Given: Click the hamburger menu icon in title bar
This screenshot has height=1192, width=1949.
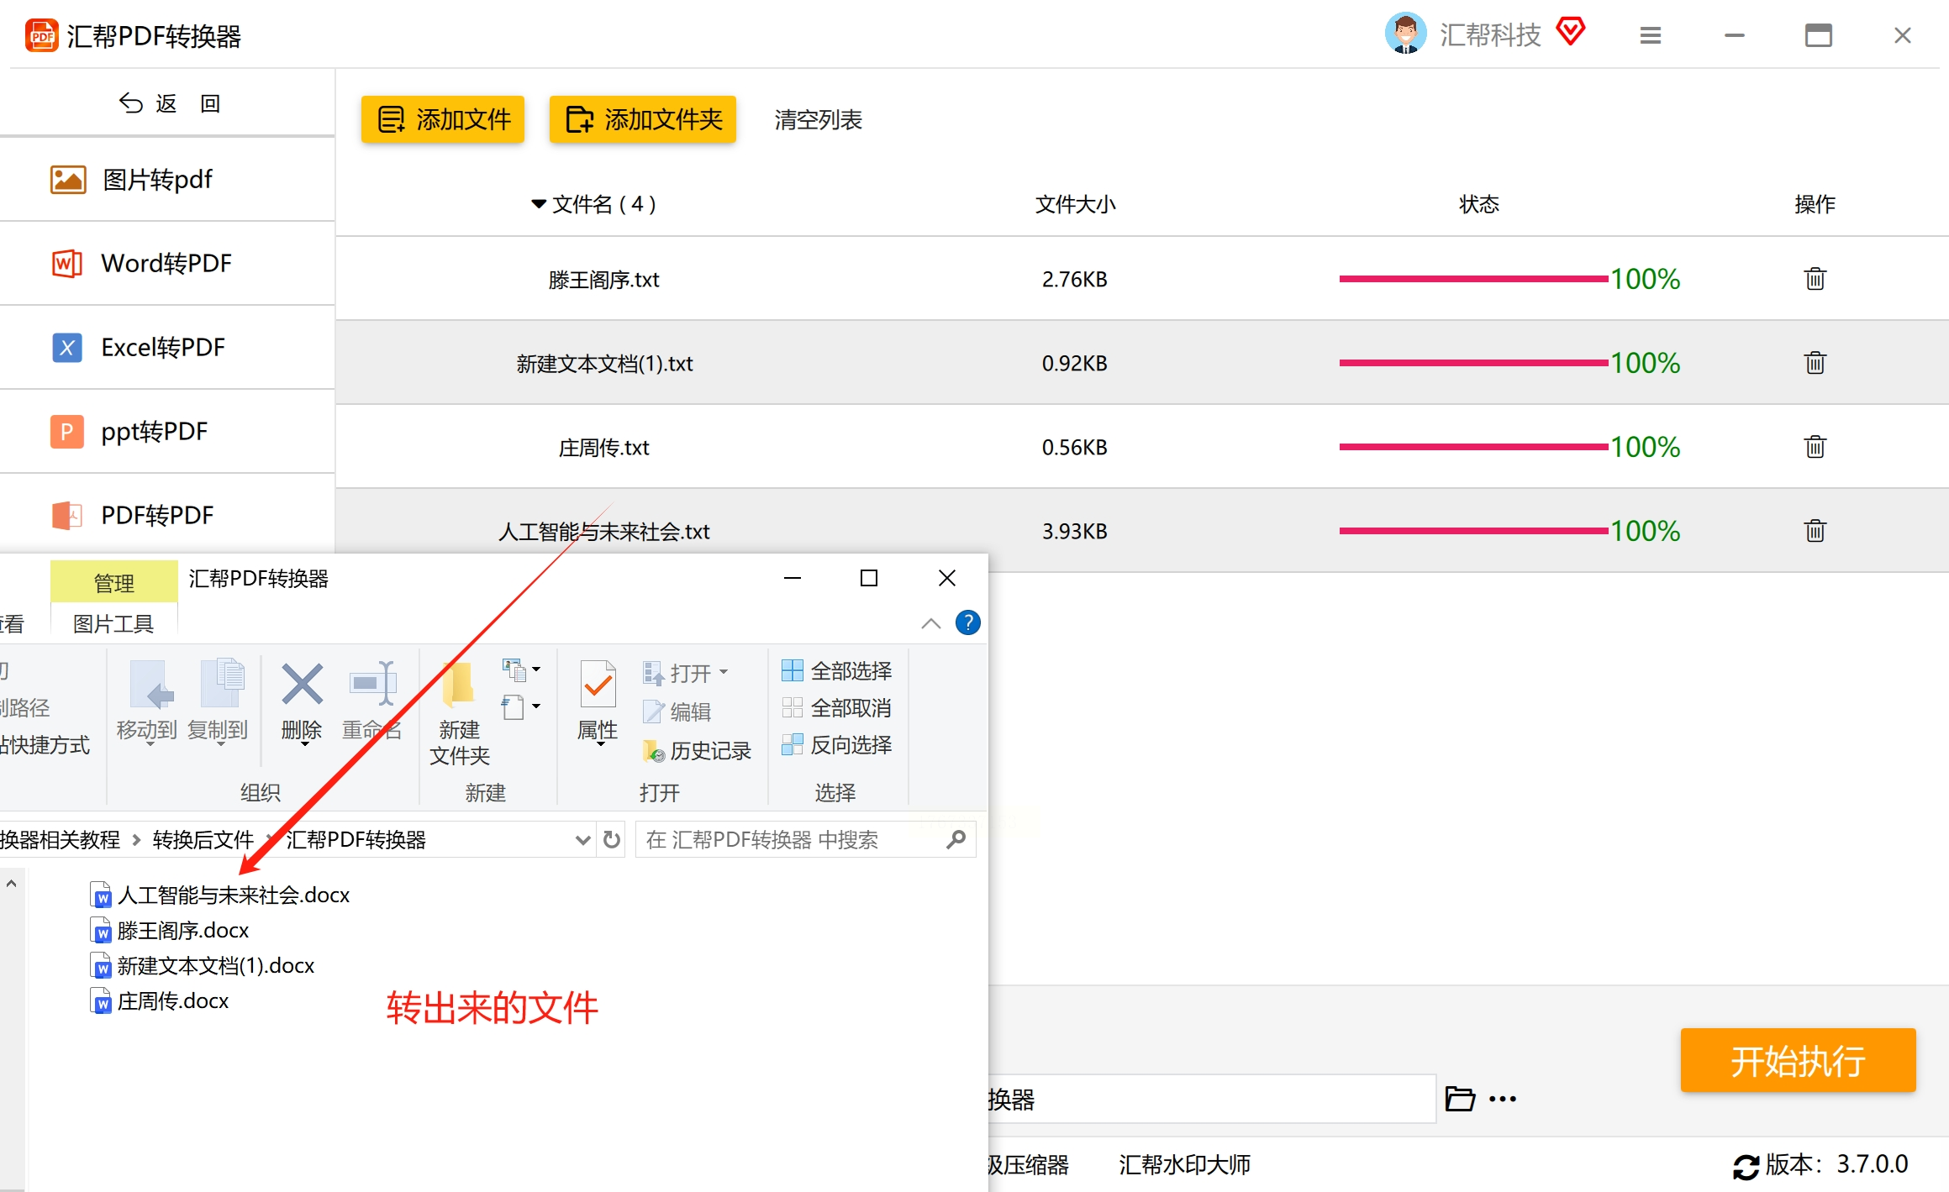Looking at the screenshot, I should 1650,35.
